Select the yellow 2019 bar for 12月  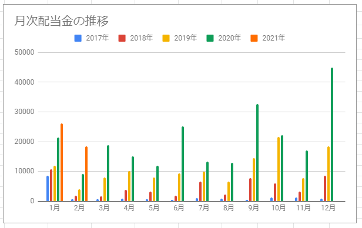[329, 173]
